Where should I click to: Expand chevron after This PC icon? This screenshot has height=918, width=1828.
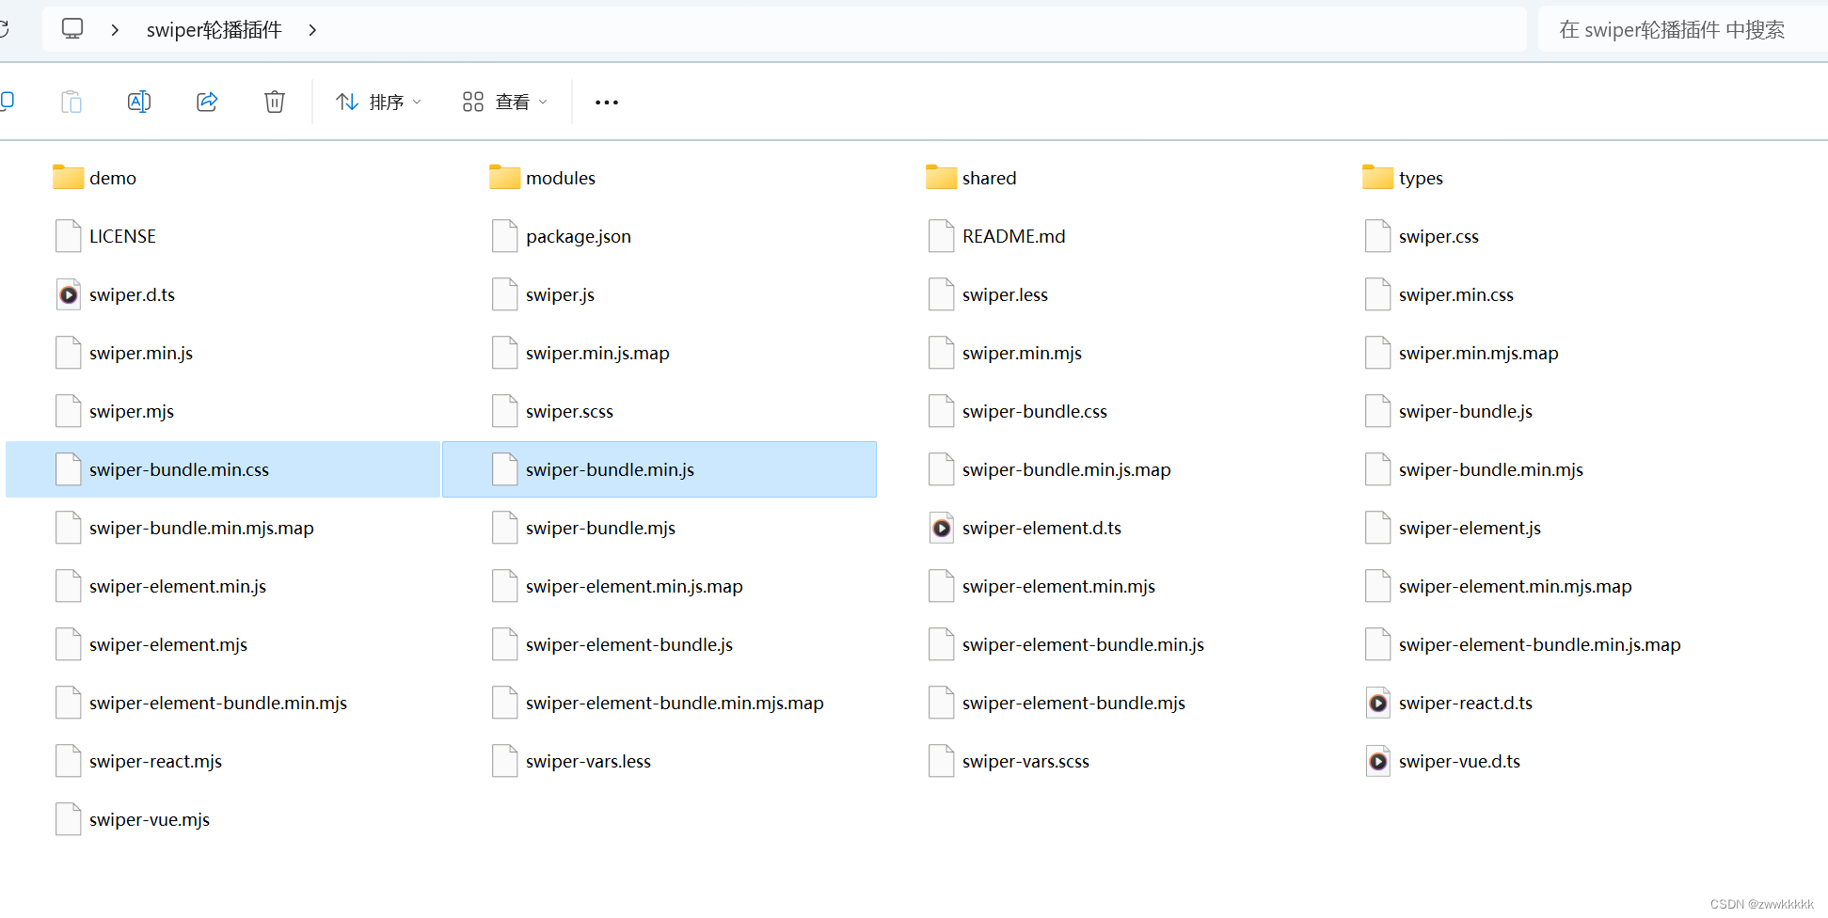[x=115, y=30]
